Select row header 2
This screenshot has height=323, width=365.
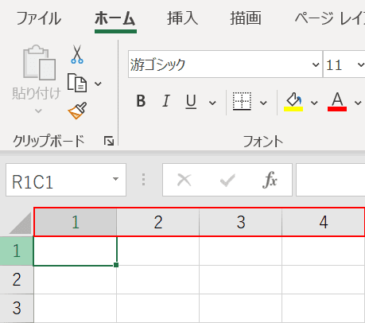[17, 279]
